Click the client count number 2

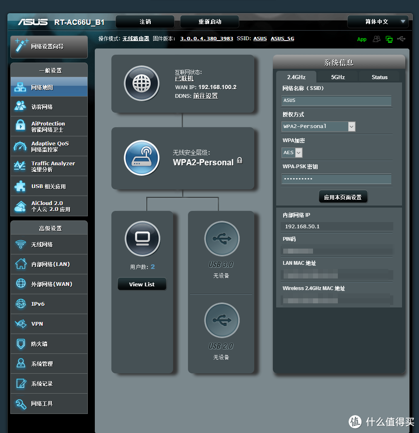[x=153, y=267]
